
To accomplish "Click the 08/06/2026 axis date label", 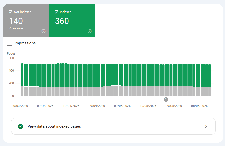I will [x=199, y=106].
